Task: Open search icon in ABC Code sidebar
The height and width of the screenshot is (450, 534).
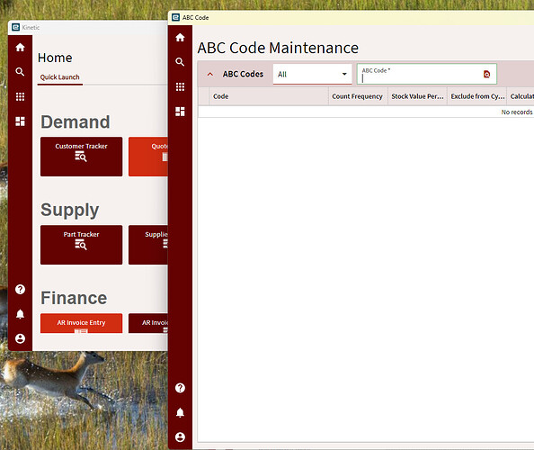Action: tap(180, 62)
